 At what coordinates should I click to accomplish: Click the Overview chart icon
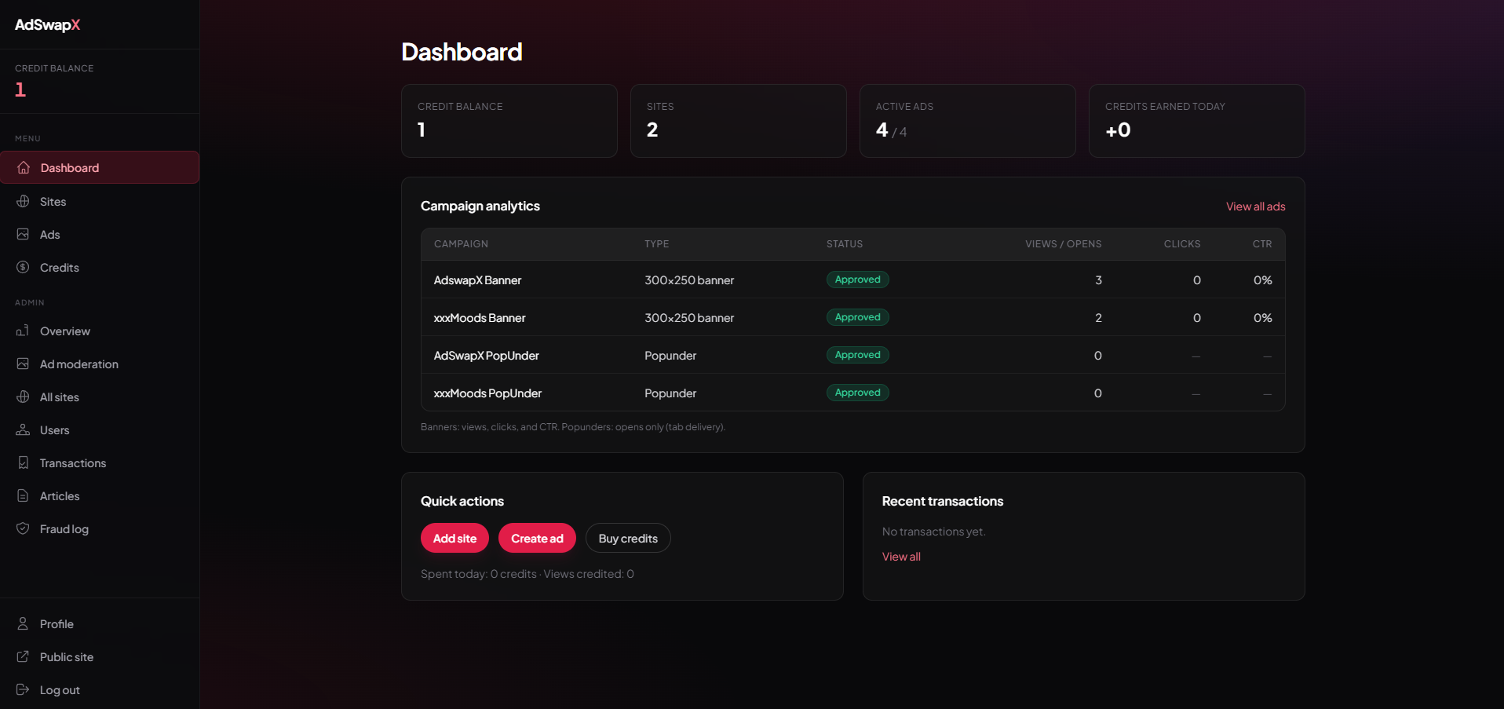tap(23, 331)
